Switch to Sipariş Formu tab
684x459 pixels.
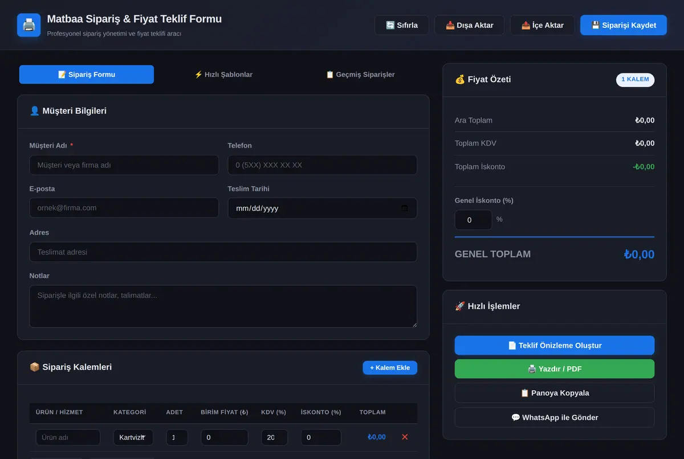[x=87, y=75]
